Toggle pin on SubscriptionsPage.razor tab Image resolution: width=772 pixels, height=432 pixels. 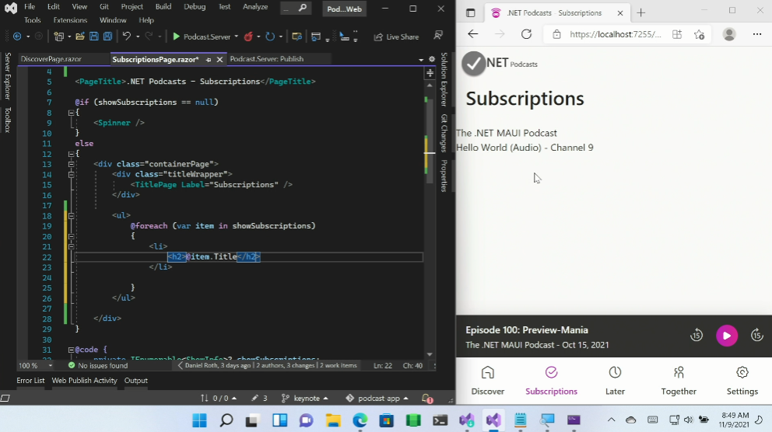209,59
